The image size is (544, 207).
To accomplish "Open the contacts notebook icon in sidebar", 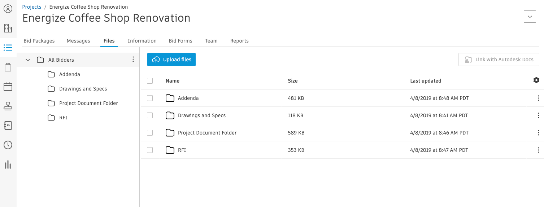I will point(8,125).
